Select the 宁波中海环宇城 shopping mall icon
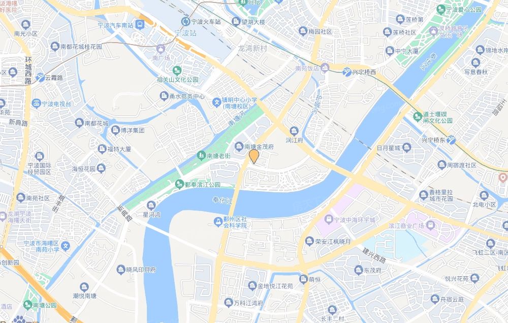This screenshot has height=323, width=508. [329, 220]
